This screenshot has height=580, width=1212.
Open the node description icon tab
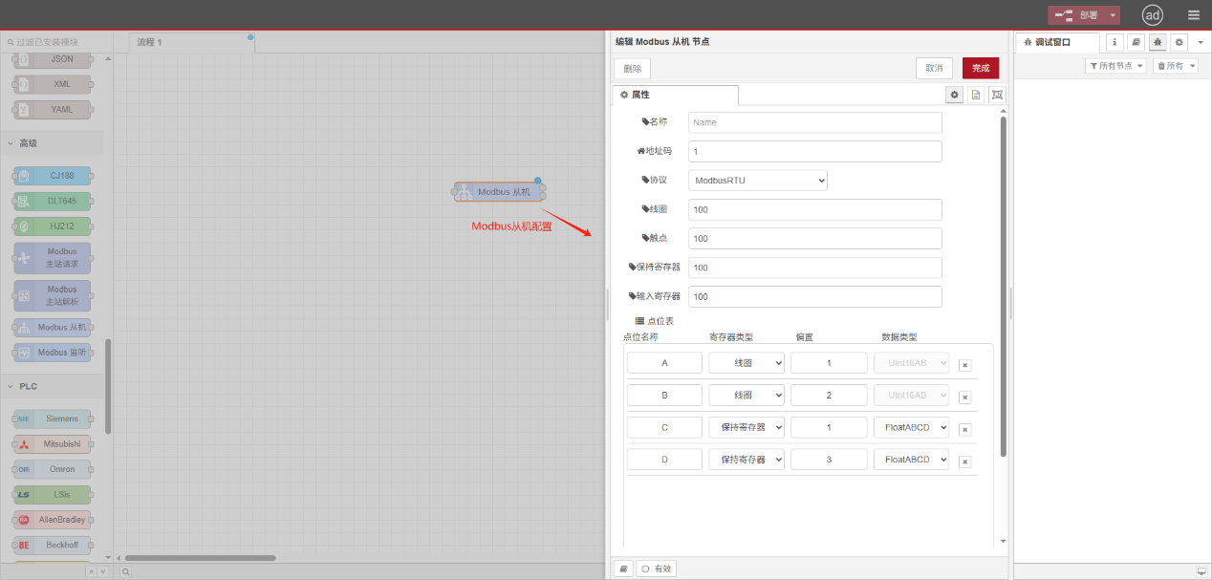(976, 95)
